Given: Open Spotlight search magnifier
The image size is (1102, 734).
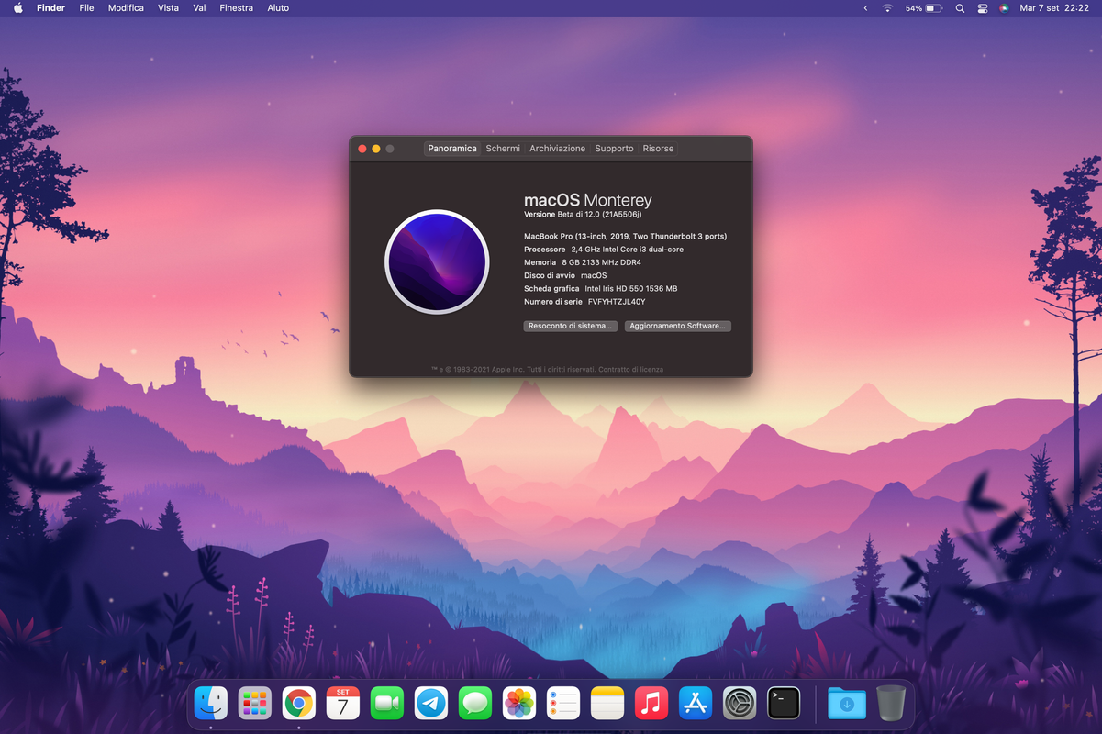Looking at the screenshot, I should [x=960, y=8].
